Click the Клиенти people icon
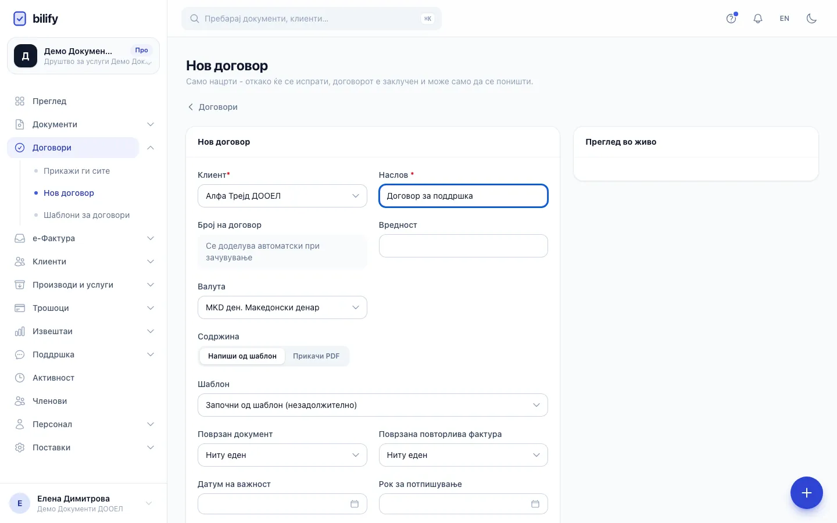 (20, 261)
